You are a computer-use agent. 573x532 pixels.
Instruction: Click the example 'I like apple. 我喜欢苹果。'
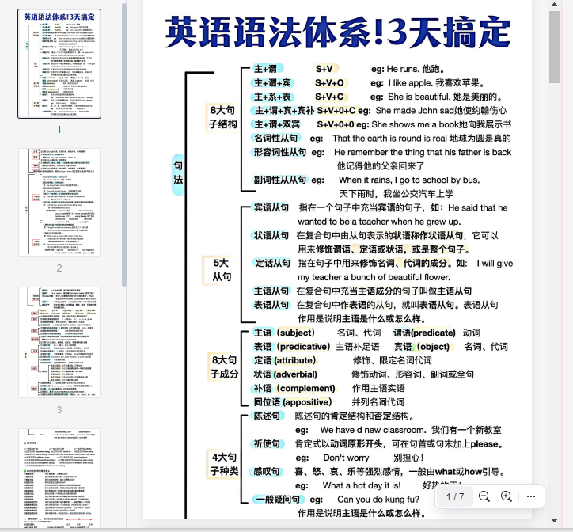pos(436,82)
